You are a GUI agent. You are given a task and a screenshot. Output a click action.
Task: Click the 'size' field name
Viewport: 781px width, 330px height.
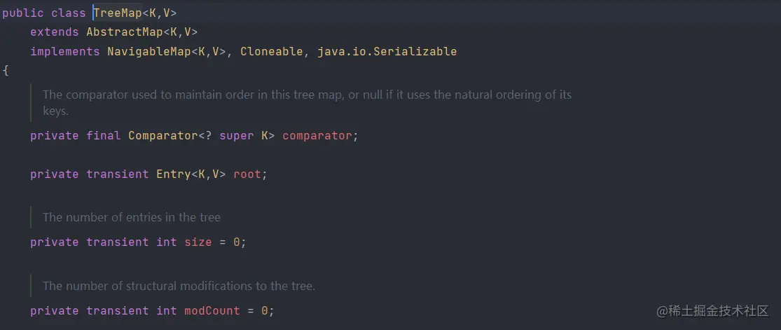tap(198, 242)
